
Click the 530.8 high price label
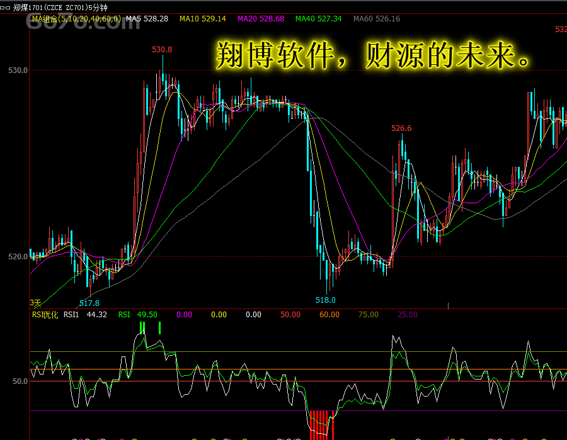(x=162, y=50)
